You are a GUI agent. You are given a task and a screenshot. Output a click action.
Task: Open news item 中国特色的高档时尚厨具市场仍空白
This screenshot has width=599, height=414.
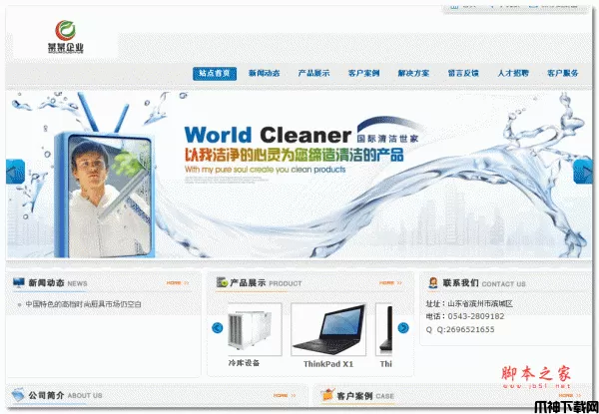[83, 304]
